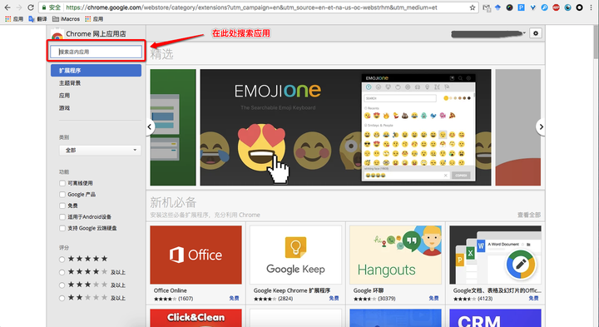This screenshot has height=327, width=599.
Task: Select the 扩展程序 sidebar category
Action: pyautogui.click(x=96, y=70)
